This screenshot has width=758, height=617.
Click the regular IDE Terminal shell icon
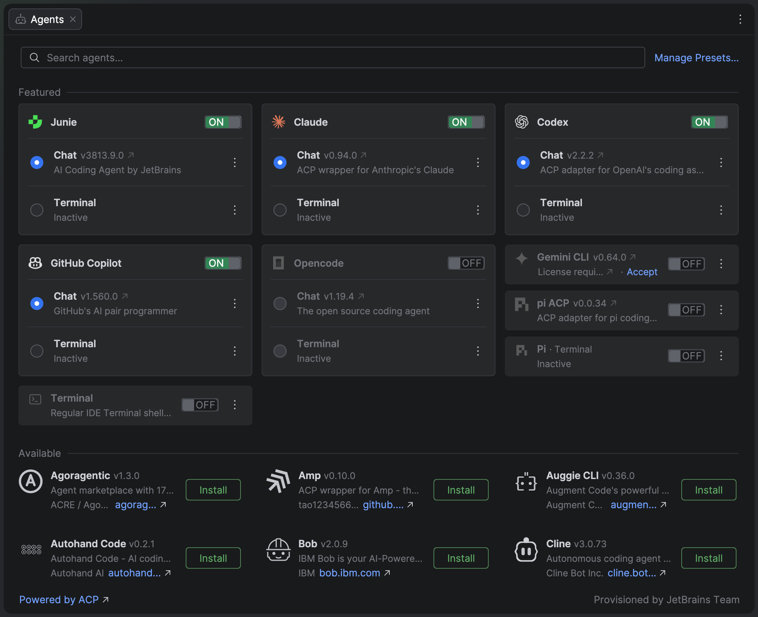pos(35,399)
